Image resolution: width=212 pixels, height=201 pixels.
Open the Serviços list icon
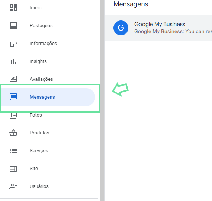tap(13, 151)
